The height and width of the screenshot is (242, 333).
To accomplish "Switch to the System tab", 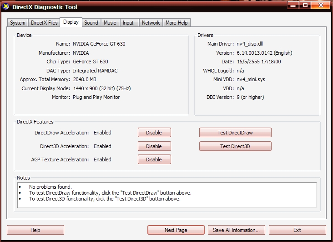I will (18, 23).
